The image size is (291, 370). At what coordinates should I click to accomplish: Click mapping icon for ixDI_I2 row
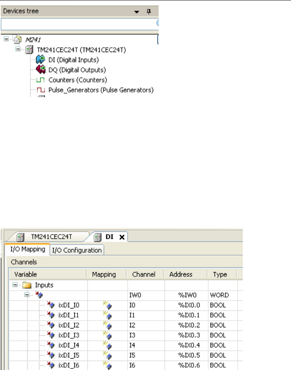coord(107,325)
